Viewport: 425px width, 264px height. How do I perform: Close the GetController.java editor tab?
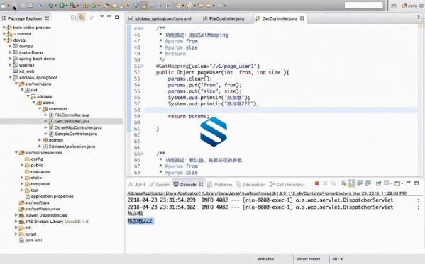coord(302,18)
